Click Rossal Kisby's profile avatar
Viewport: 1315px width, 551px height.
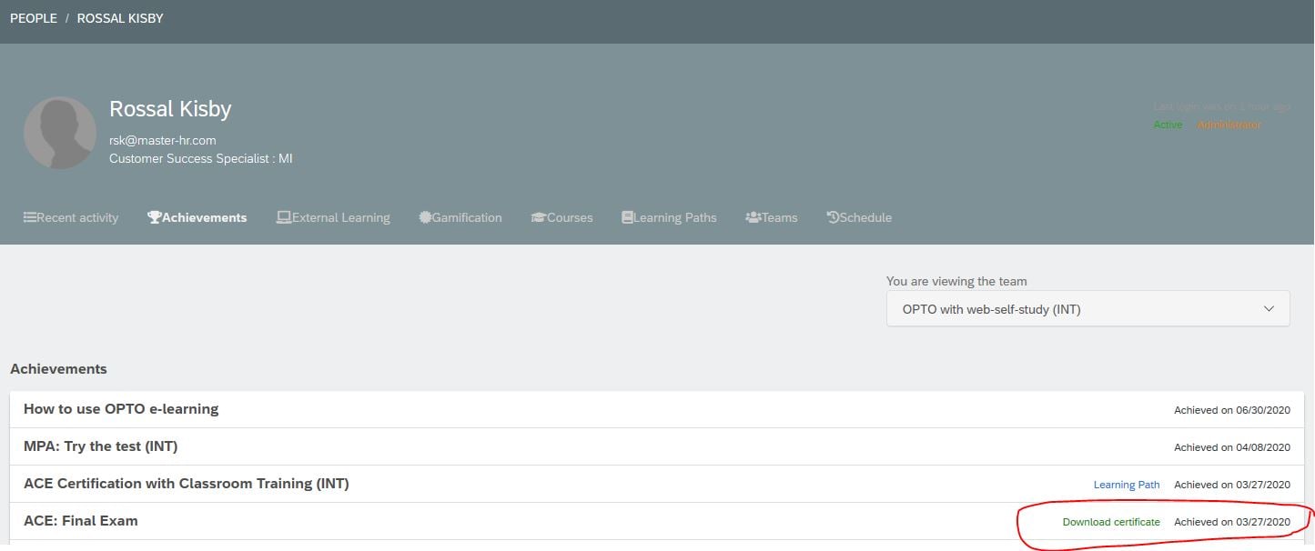(x=60, y=133)
